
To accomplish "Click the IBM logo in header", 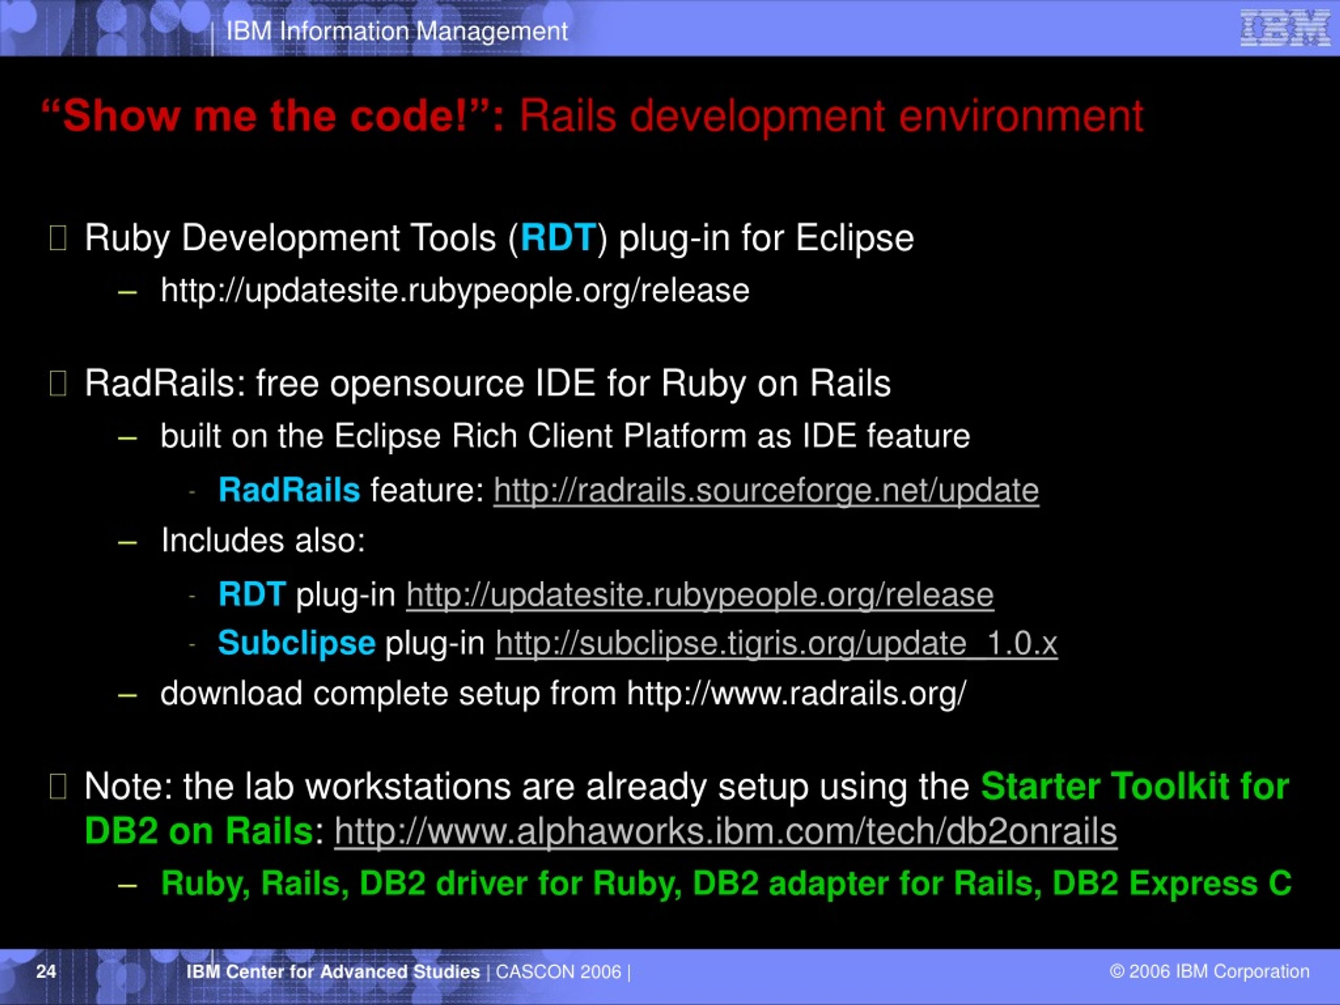I will pos(1286,28).
